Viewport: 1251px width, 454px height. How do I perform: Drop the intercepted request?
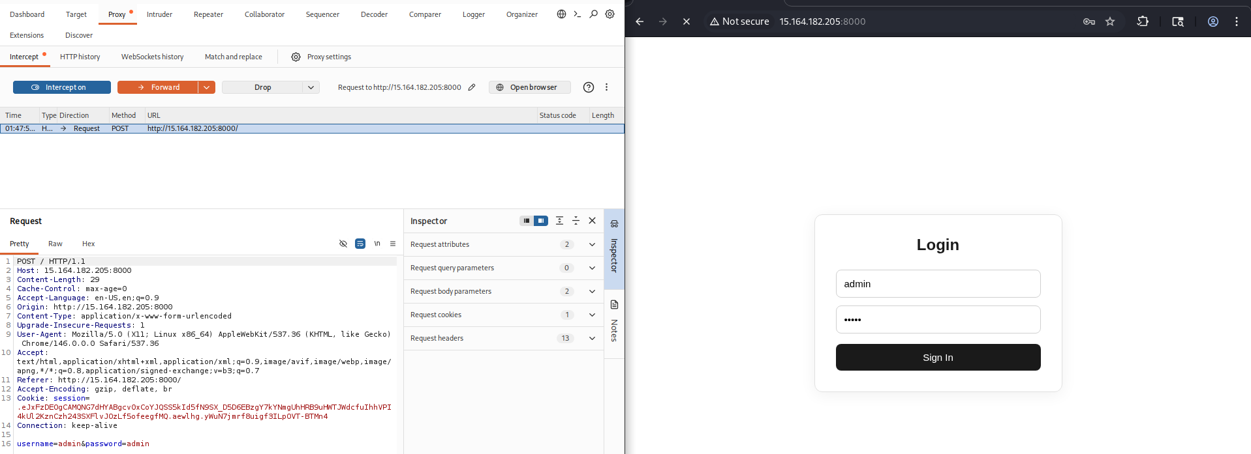coord(262,87)
